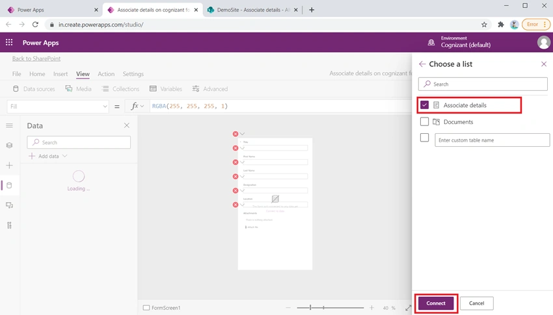Open Collections from the toolbar
Screen dimensions: 553x315
point(120,89)
